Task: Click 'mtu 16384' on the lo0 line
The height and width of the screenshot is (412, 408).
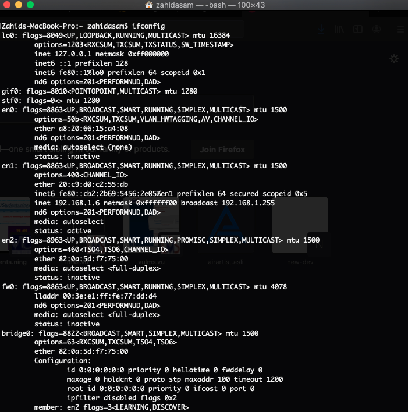Action: click(211, 35)
